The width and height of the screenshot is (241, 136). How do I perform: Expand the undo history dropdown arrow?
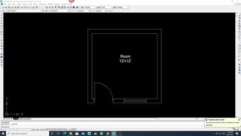pos(39,8)
